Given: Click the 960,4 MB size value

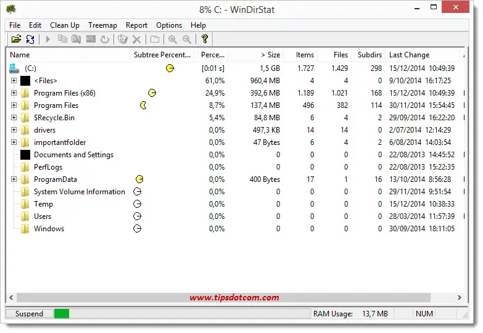Looking at the screenshot, I should pyautogui.click(x=265, y=81).
